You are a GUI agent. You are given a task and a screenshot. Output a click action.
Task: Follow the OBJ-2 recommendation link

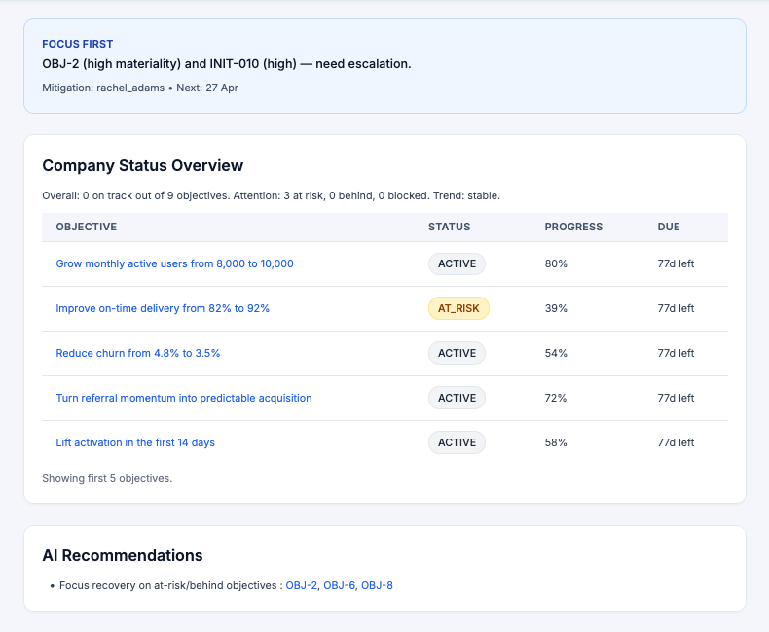[x=301, y=585]
